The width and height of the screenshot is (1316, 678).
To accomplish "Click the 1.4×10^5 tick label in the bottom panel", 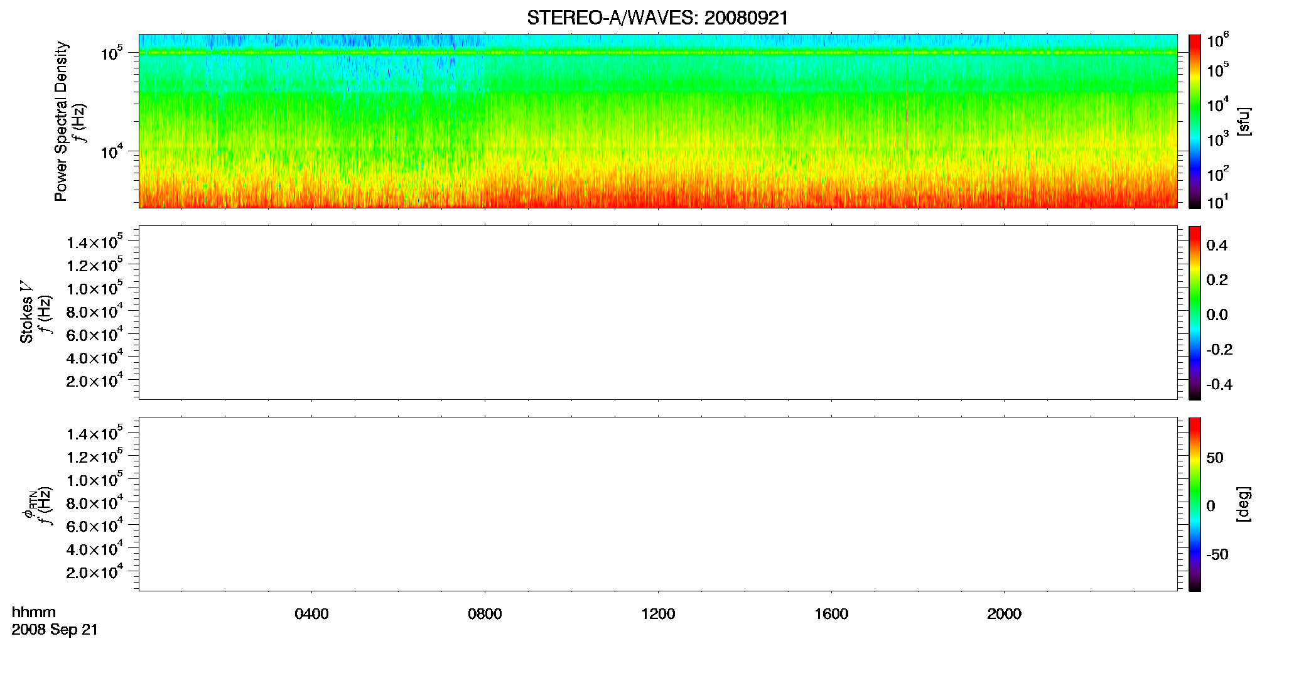I will pos(95,434).
